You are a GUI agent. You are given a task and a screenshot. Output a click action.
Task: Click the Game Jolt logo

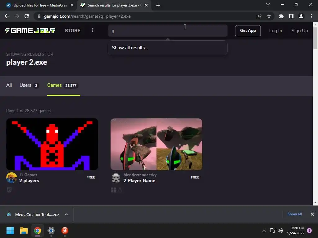(x=30, y=31)
